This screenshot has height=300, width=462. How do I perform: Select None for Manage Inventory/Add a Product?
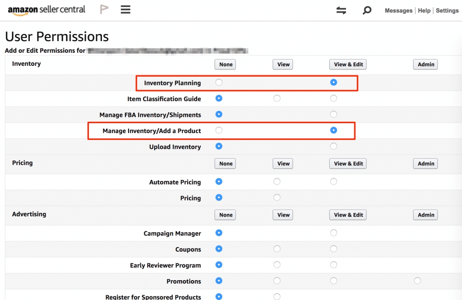(219, 130)
